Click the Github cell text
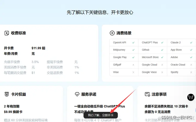This screenshot has width=196, height=122. click(x=145, y=50)
